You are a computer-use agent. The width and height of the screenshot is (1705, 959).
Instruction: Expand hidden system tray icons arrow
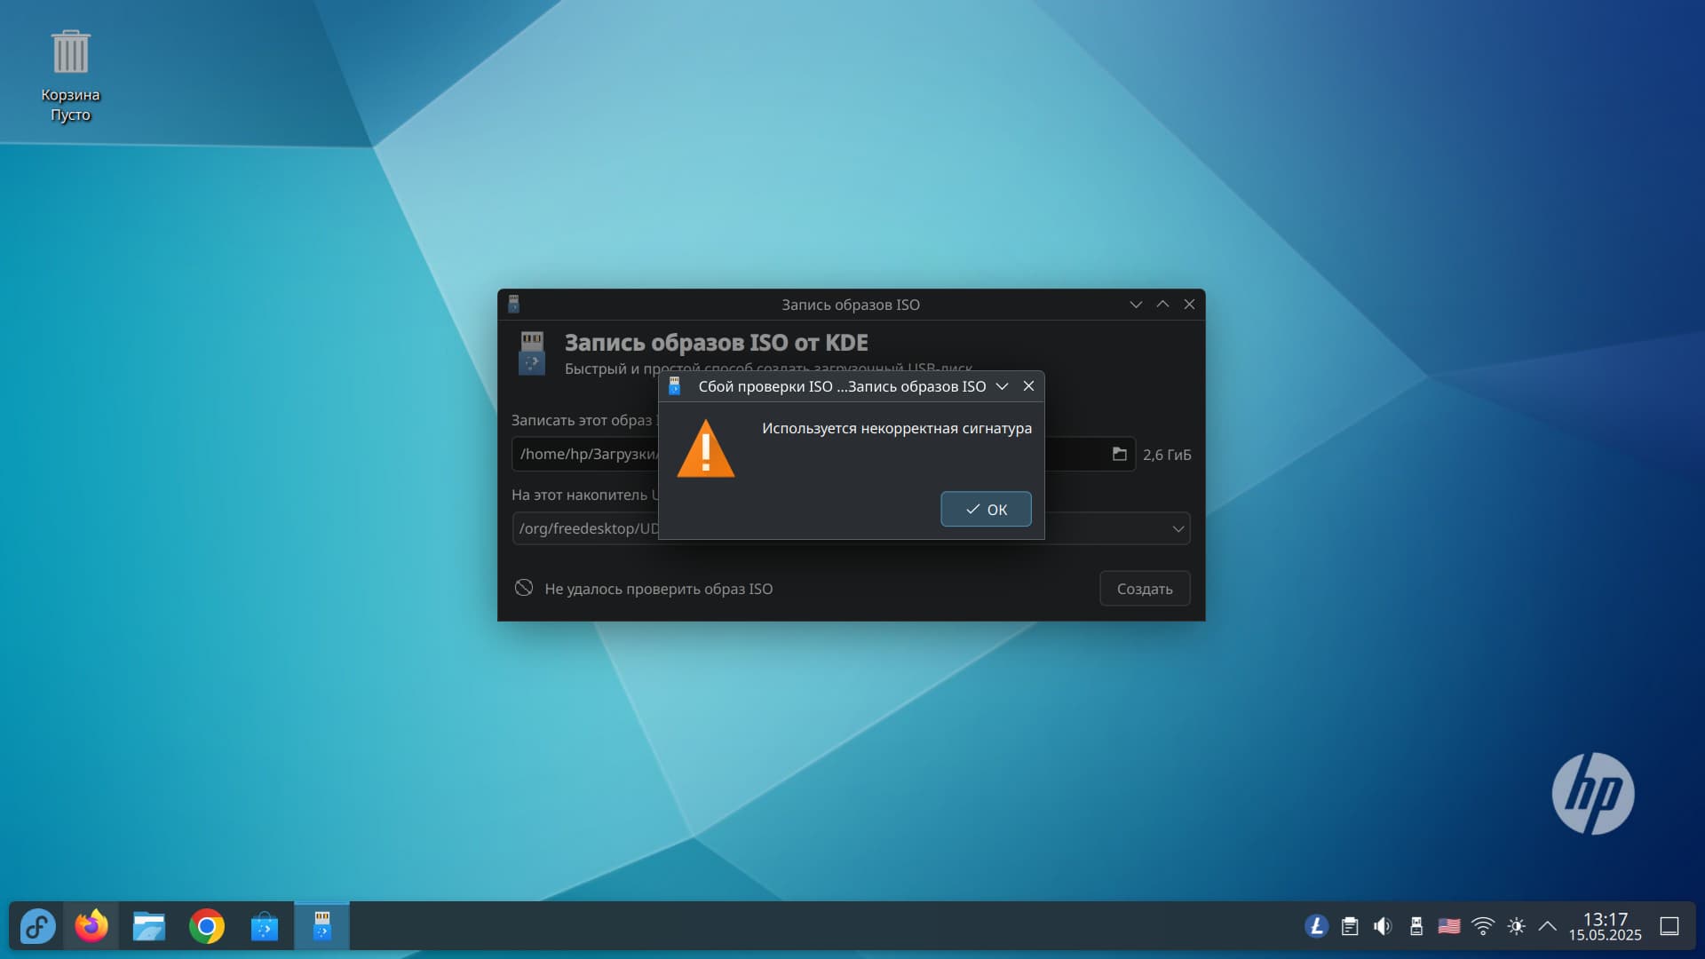1547,926
